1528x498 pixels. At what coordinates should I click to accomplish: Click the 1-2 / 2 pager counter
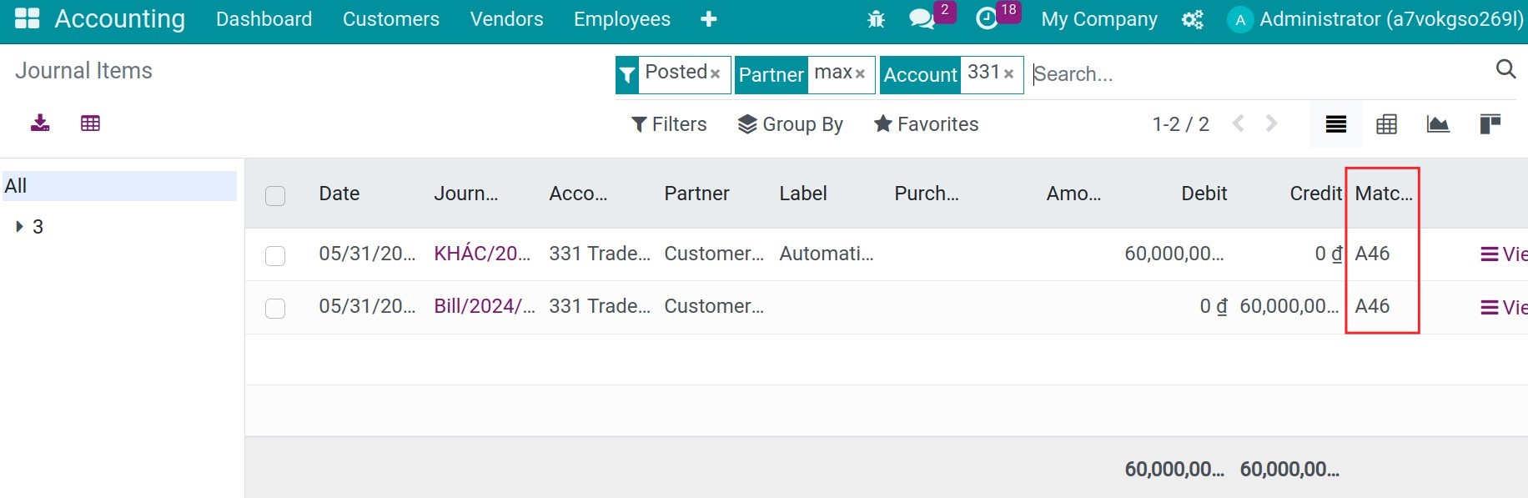pyautogui.click(x=1180, y=124)
